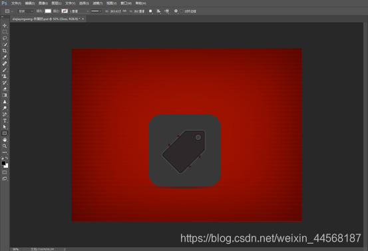Select the Horizontal Type tool
This screenshot has height=251, width=368.
tap(5, 121)
